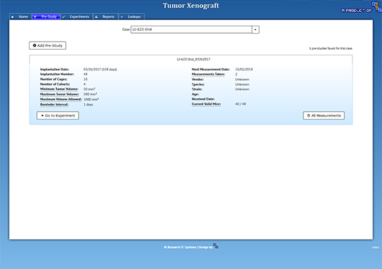This screenshot has height=269, width=382.
Task: Click the footer Research IT Systems logo
Action: 216,246
